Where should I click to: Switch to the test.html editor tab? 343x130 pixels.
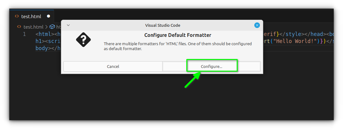tap(31, 16)
